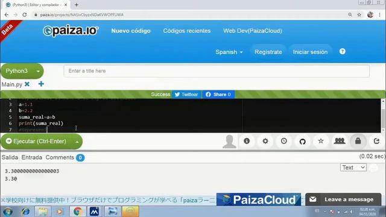
Task: Click the taskbar clock
Action: pyautogui.click(x=367, y=212)
